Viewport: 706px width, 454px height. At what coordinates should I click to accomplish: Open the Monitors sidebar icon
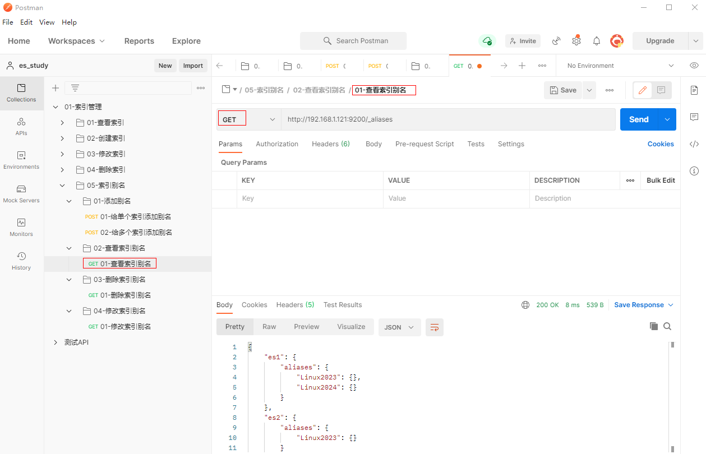tap(21, 227)
